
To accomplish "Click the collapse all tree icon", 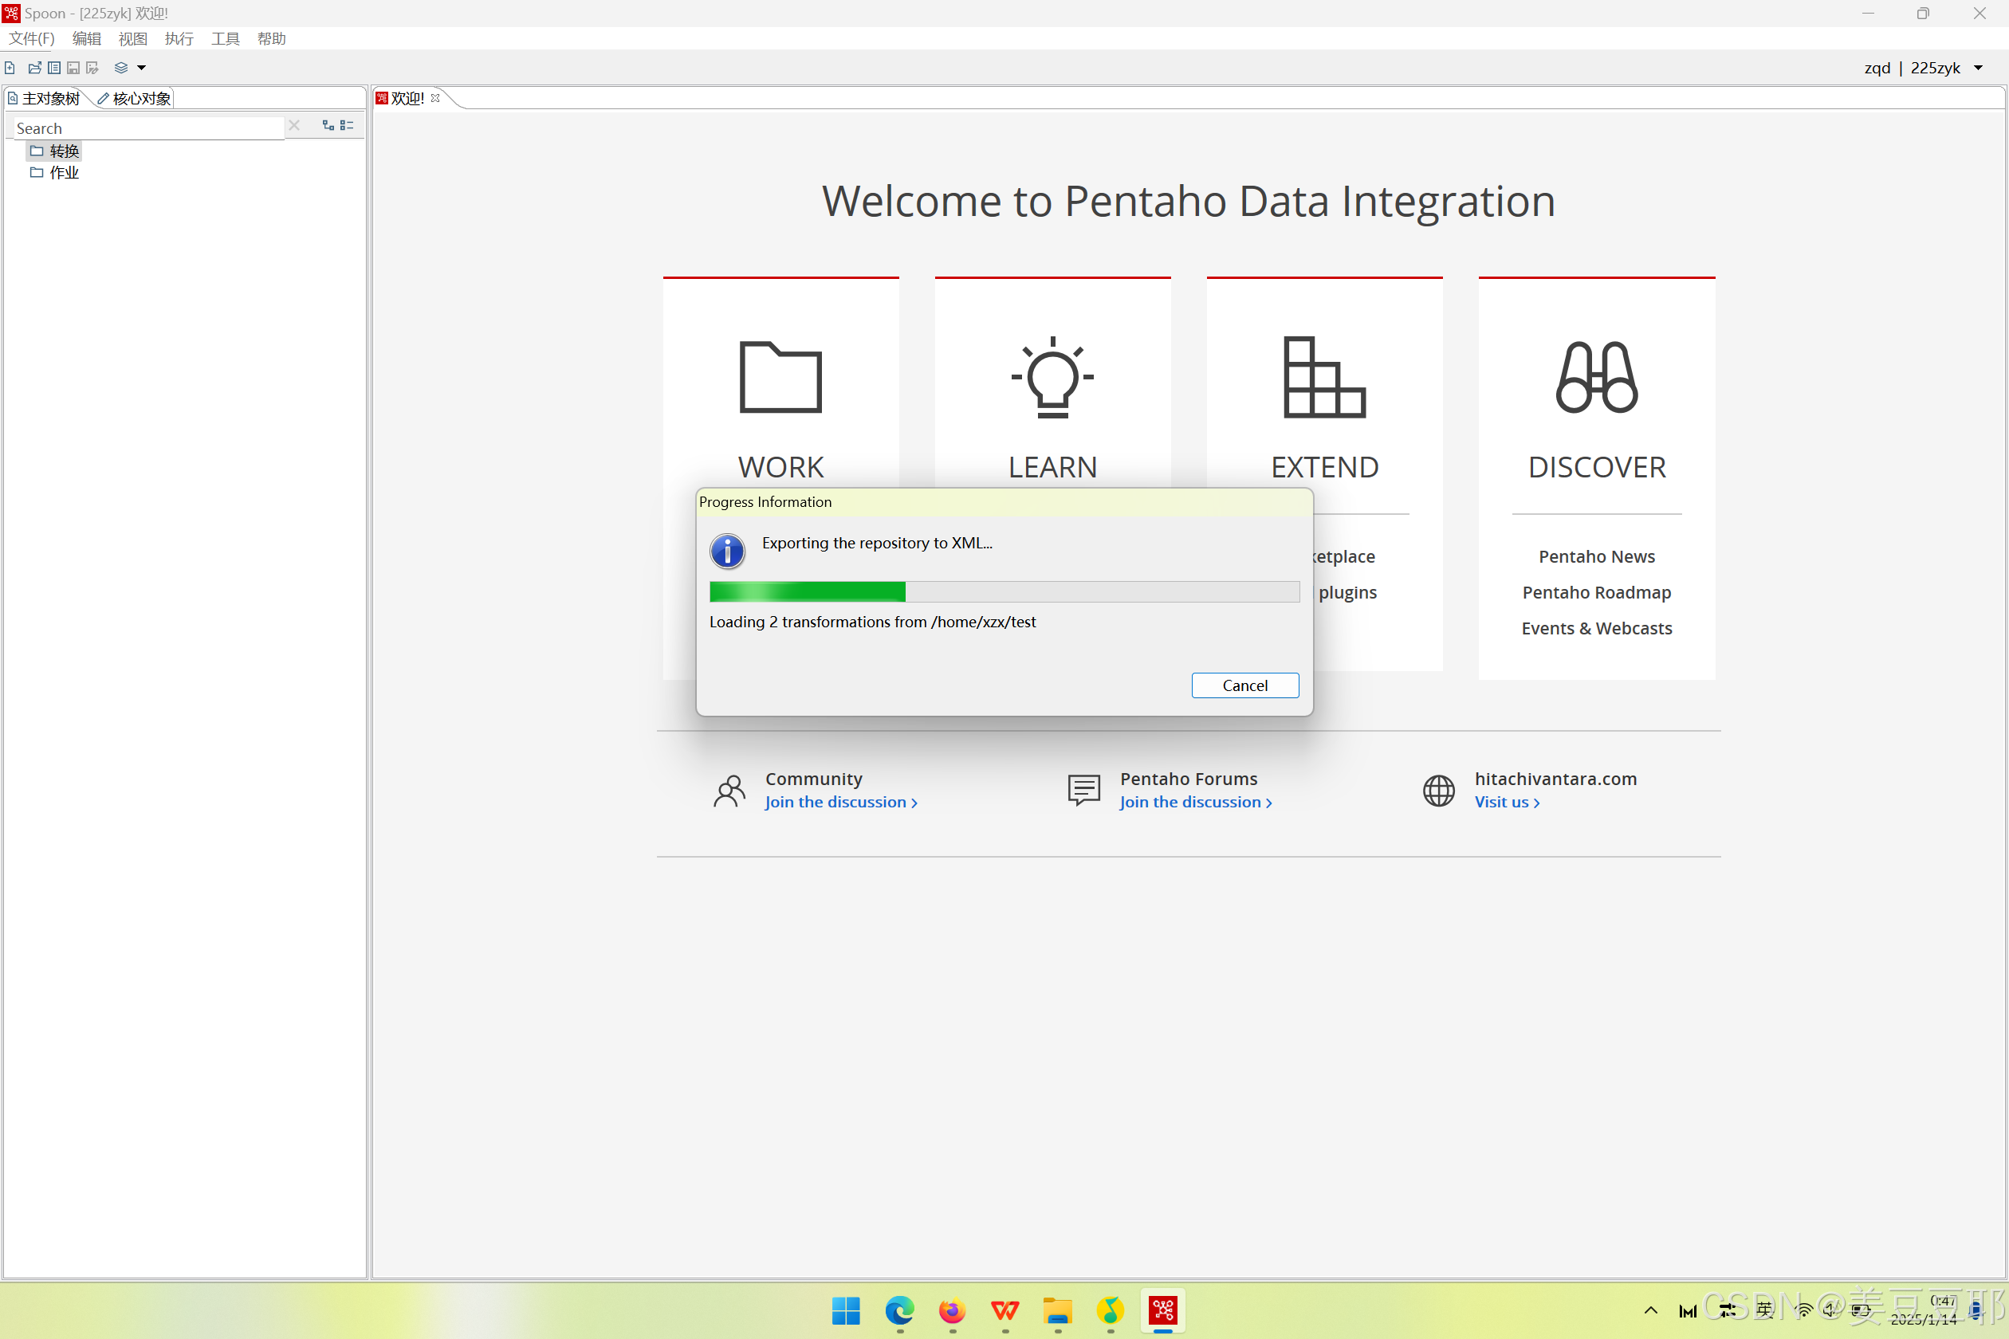I will pyautogui.click(x=347, y=126).
